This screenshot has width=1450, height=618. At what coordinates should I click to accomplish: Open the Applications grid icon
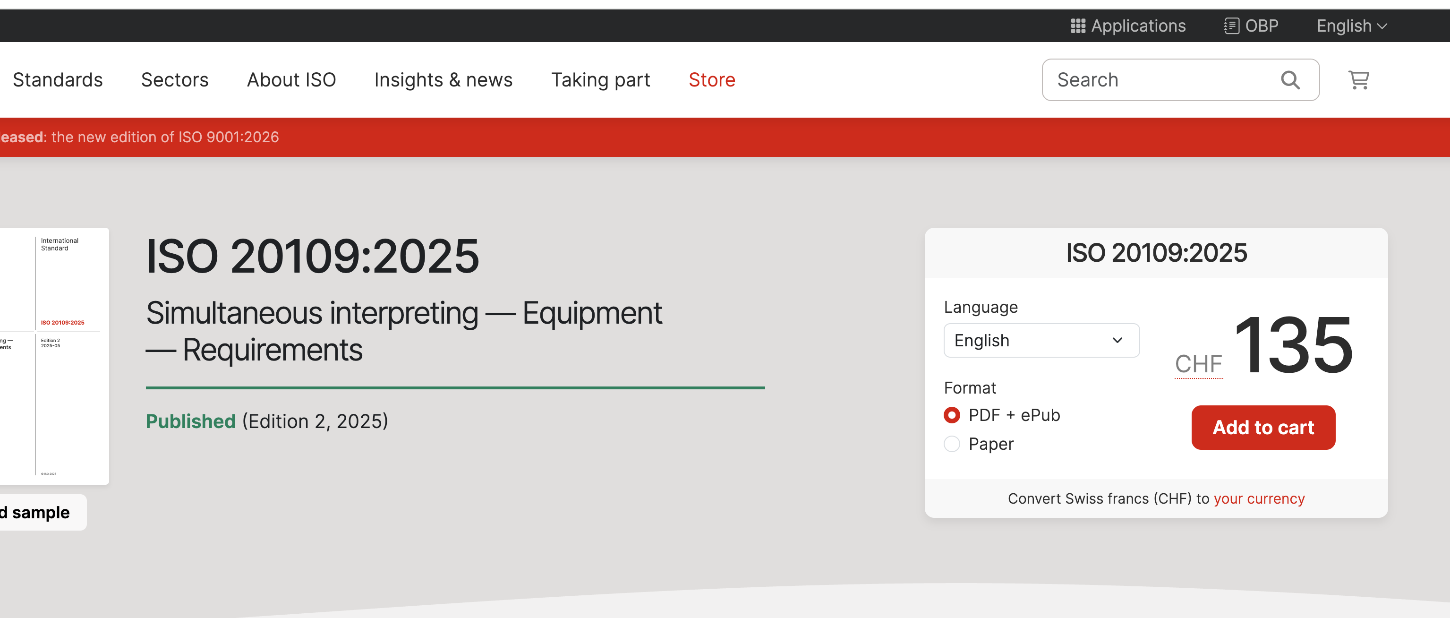point(1077,26)
